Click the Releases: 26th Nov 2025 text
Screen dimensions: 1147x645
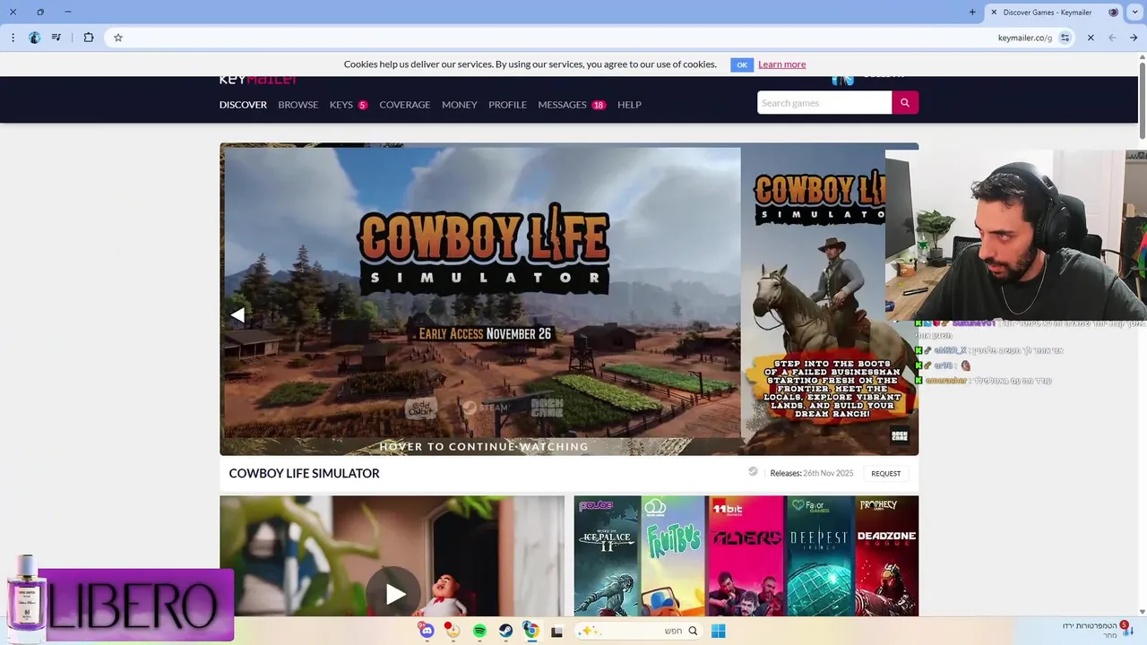812,473
